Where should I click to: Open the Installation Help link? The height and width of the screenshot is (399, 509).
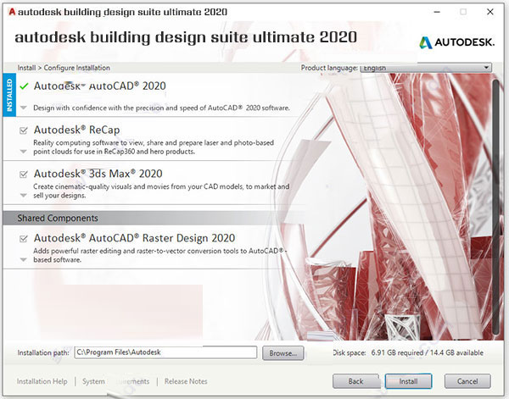42,381
